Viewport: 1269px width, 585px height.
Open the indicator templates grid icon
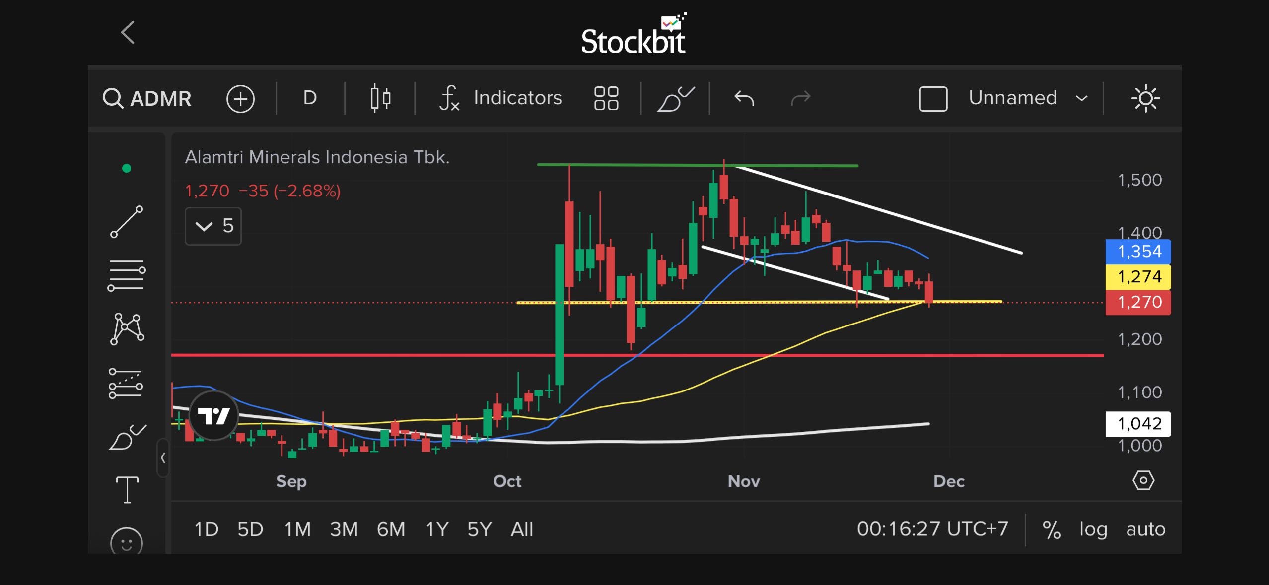(x=606, y=98)
